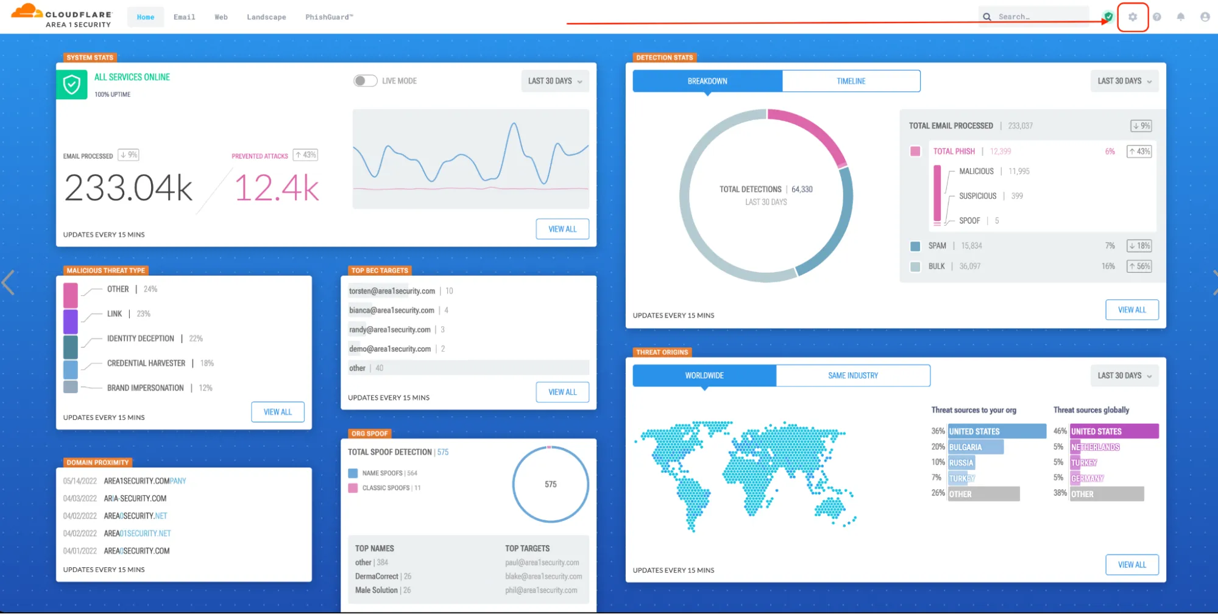This screenshot has height=614, width=1218.
Task: Toggle the Spam legend square
Action: pos(915,246)
